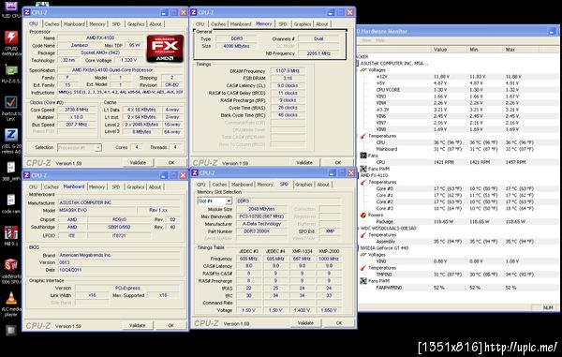Click the Z title icon of the Mainboard-tab CPU-Z window
The width and height of the screenshot is (562, 357).
point(27,175)
